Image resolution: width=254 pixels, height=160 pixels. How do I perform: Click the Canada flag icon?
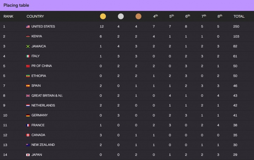(28, 135)
